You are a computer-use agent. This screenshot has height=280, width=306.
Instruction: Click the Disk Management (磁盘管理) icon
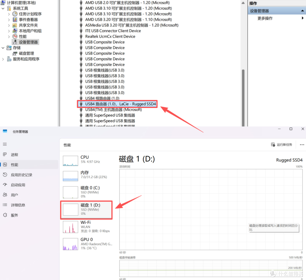tap(15, 54)
